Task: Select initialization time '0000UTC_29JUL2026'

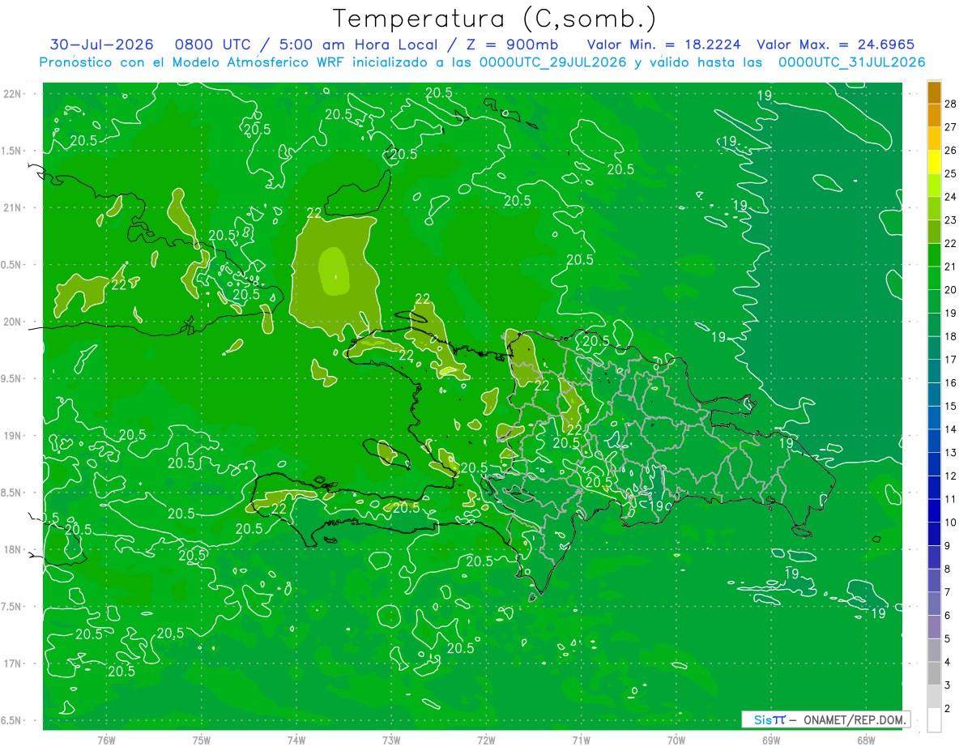Action: [553, 62]
